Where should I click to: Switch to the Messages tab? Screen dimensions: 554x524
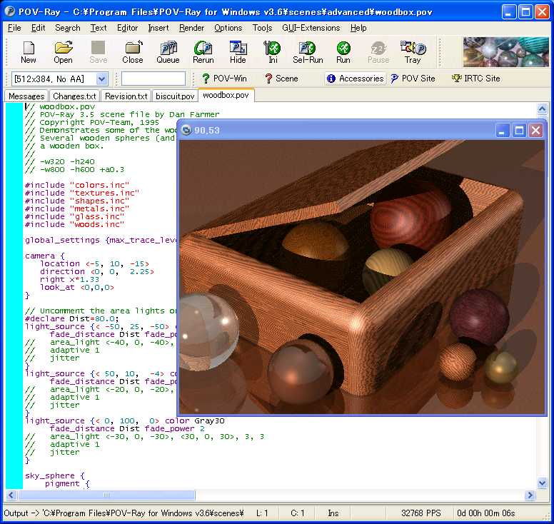tap(26, 96)
